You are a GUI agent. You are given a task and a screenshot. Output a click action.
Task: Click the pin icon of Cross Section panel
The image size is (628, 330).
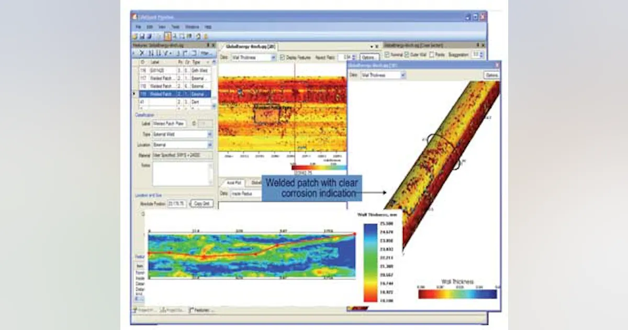[x=478, y=45]
